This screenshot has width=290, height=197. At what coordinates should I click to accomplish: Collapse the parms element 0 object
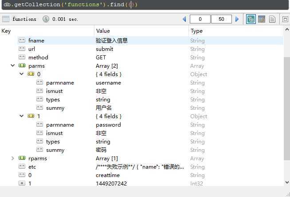(21, 74)
